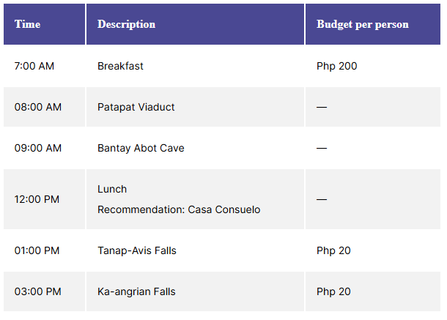Select the 12:00 PM time cell
447x320 pixels.
click(x=44, y=199)
